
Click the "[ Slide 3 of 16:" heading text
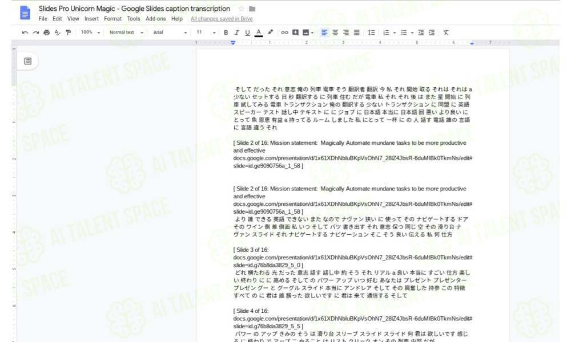(x=251, y=250)
